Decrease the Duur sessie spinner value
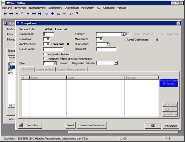Screen dimensions: 185x142 click(108, 45)
